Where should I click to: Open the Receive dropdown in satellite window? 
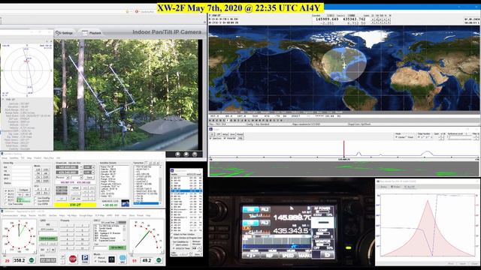[x=62, y=178]
